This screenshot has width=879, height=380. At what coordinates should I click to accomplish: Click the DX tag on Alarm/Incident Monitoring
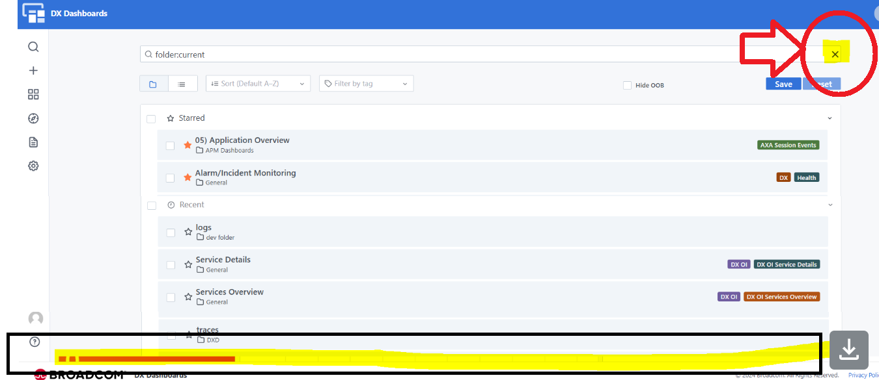(783, 177)
